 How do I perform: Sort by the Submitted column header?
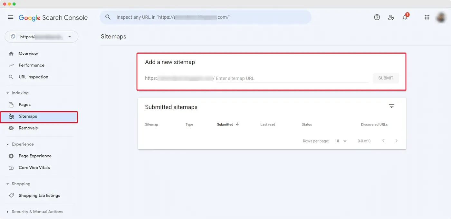[225, 124]
